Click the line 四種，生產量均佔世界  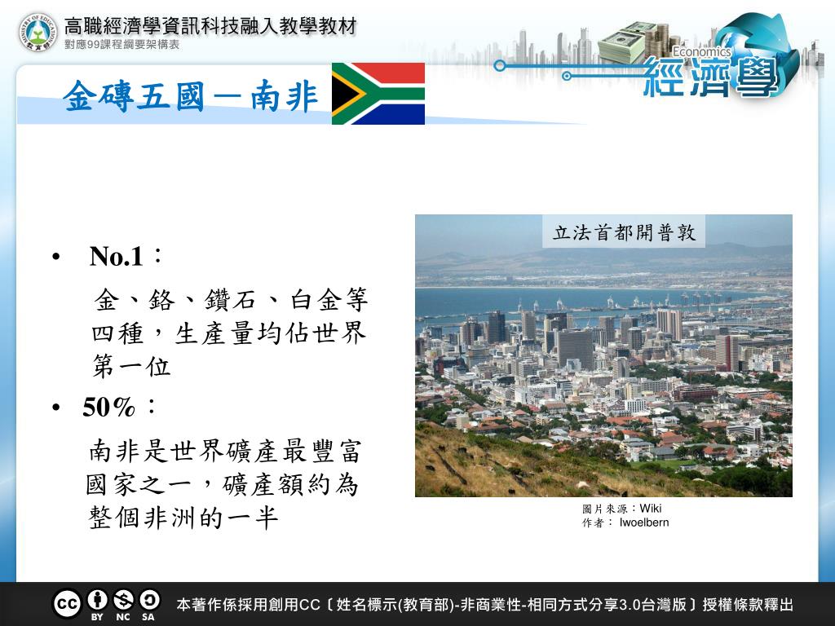point(229,333)
